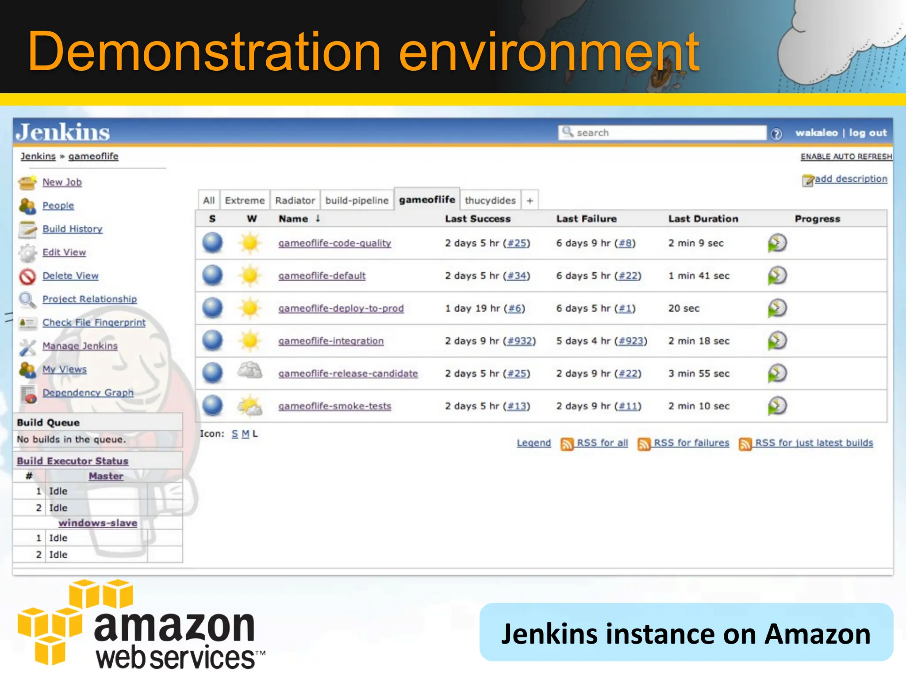Image resolution: width=906 pixels, height=679 pixels.
Task: Open the Master node link
Action: [x=106, y=477]
